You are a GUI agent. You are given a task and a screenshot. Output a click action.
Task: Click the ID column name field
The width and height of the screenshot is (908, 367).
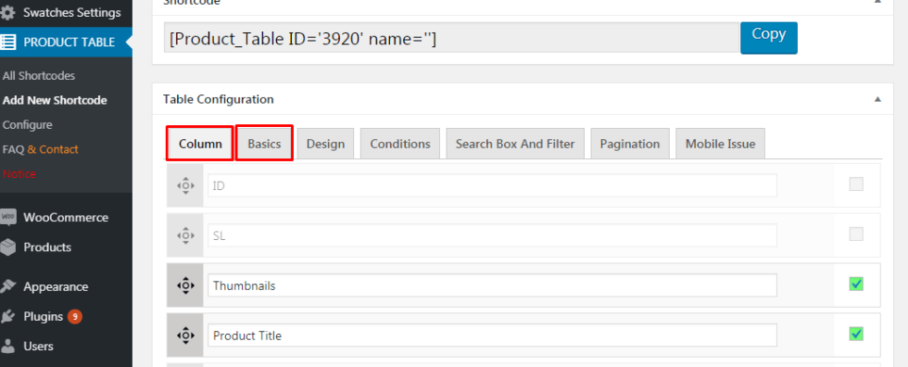coord(492,185)
